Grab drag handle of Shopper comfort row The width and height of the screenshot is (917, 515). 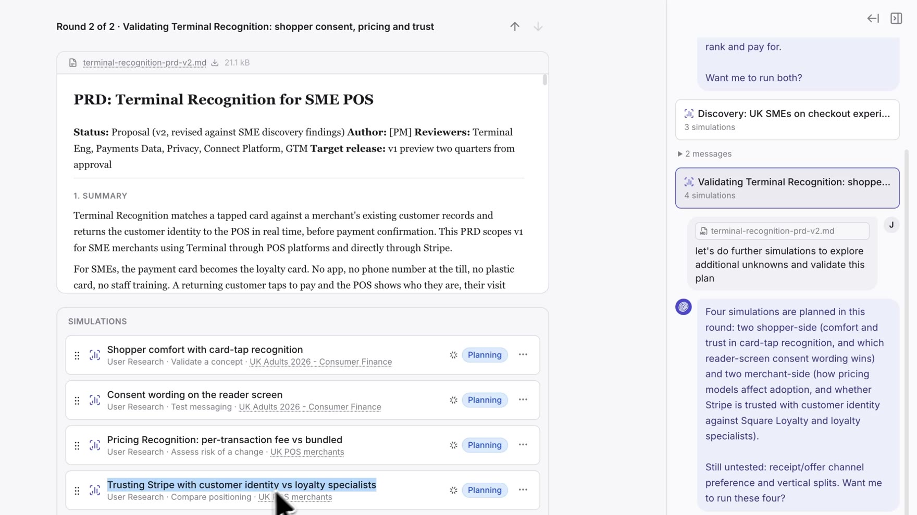coord(77,355)
